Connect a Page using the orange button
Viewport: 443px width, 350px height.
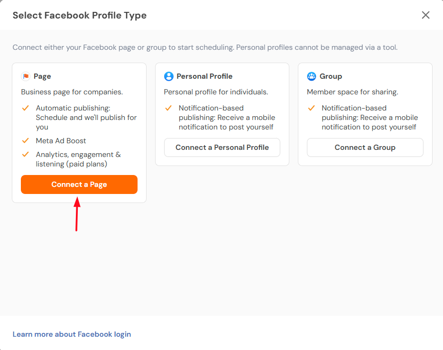tap(79, 184)
